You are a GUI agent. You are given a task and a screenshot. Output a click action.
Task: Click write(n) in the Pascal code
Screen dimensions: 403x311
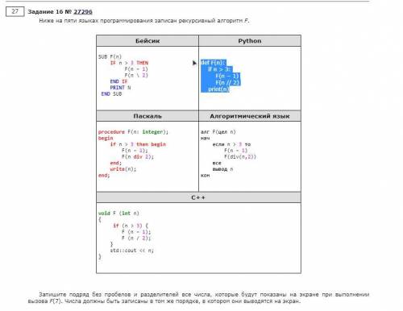123,169
